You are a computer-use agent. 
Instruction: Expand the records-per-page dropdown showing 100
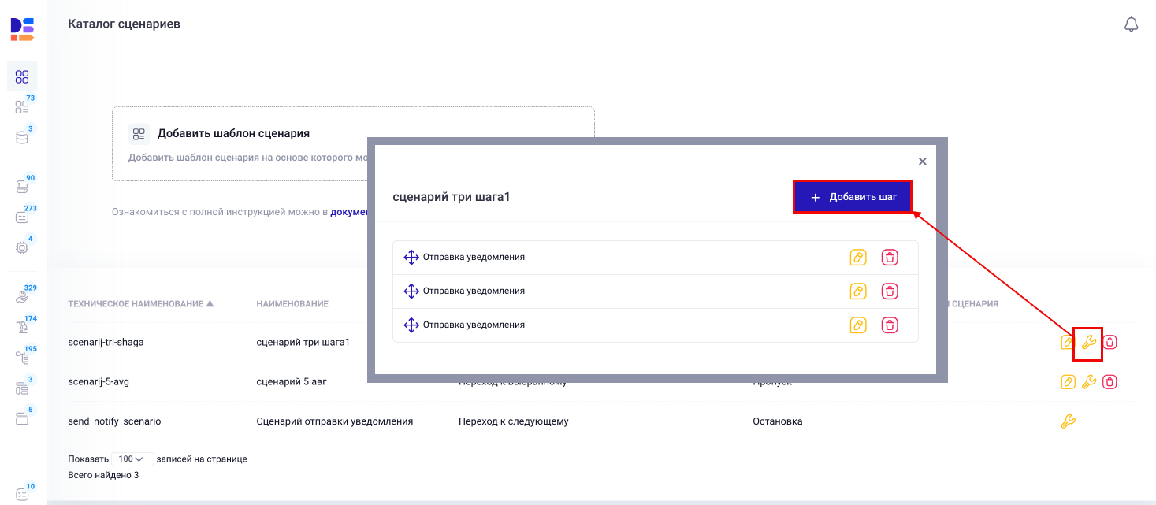(x=132, y=459)
